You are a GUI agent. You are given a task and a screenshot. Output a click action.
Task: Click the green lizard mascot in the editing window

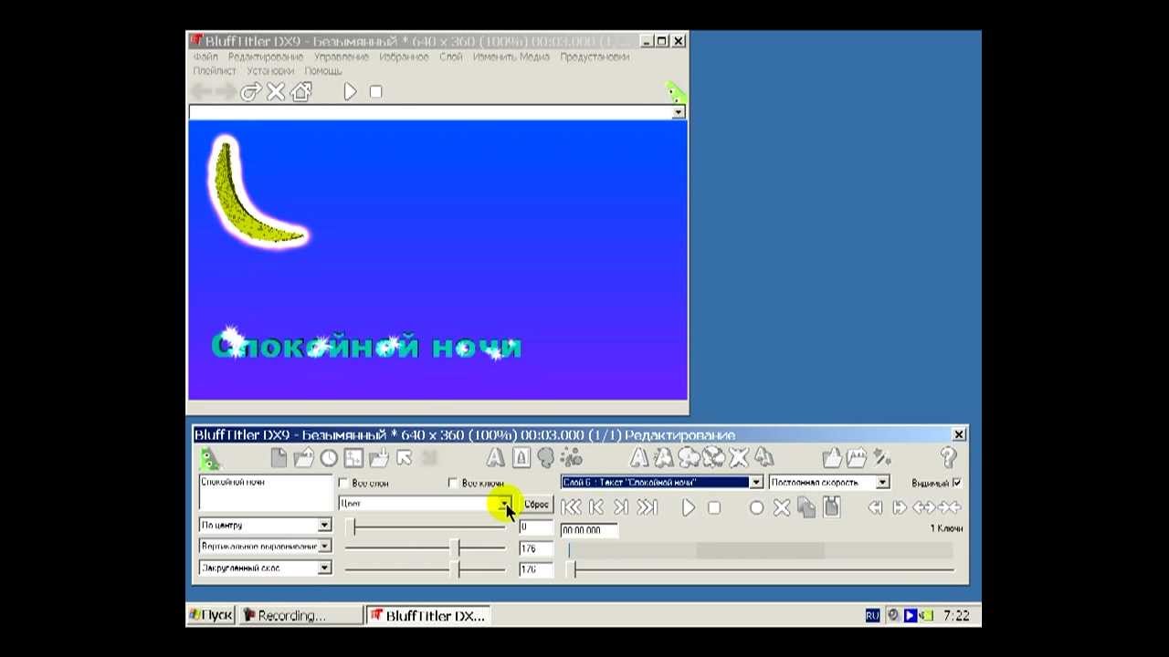coord(210,459)
